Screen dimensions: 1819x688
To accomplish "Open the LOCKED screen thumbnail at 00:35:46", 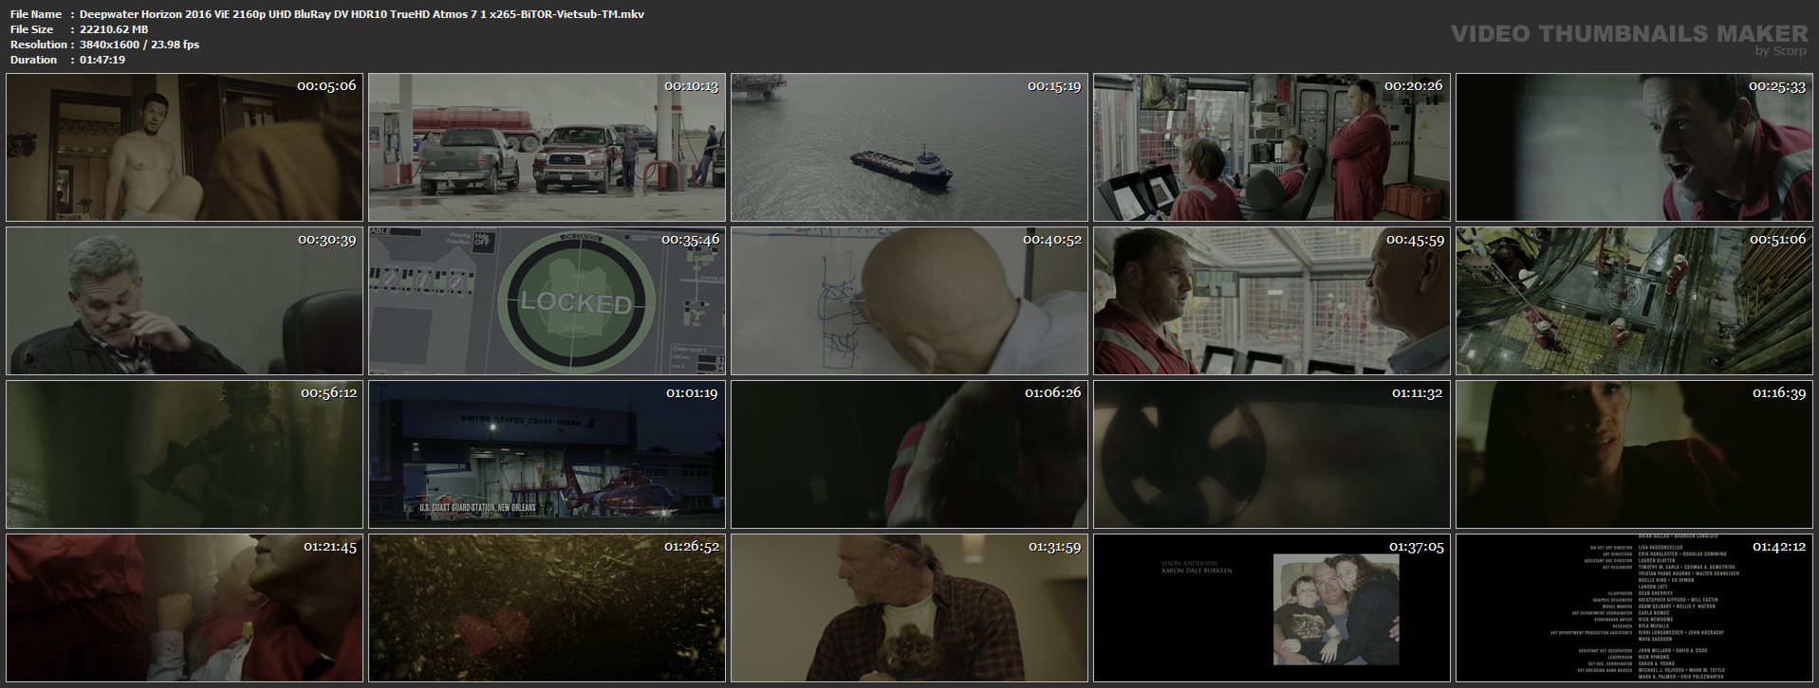I will (547, 300).
